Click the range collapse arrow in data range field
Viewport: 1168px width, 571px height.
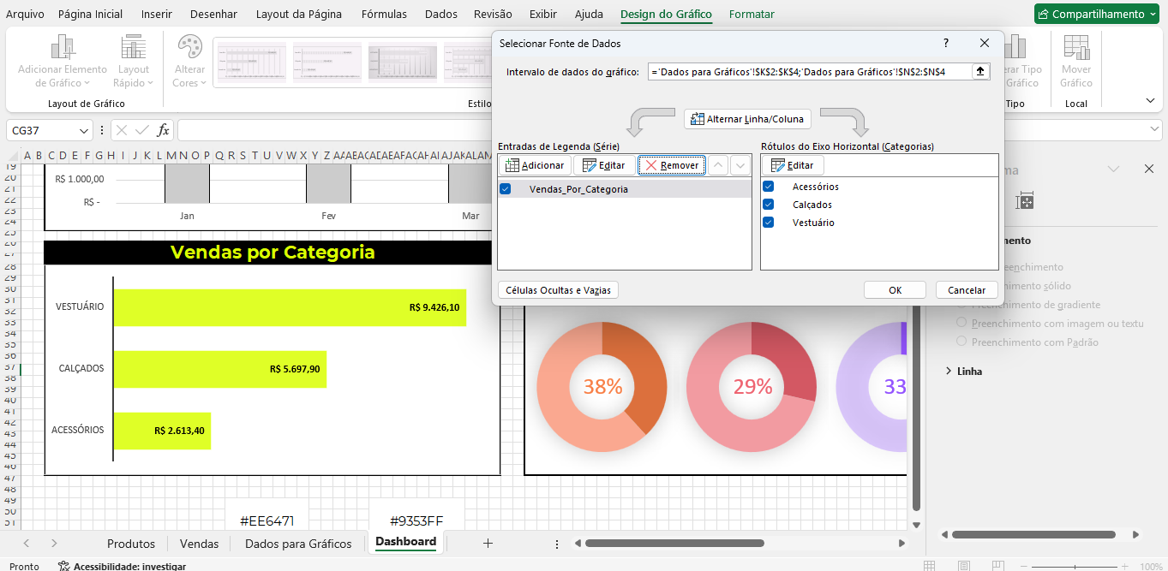tap(980, 72)
